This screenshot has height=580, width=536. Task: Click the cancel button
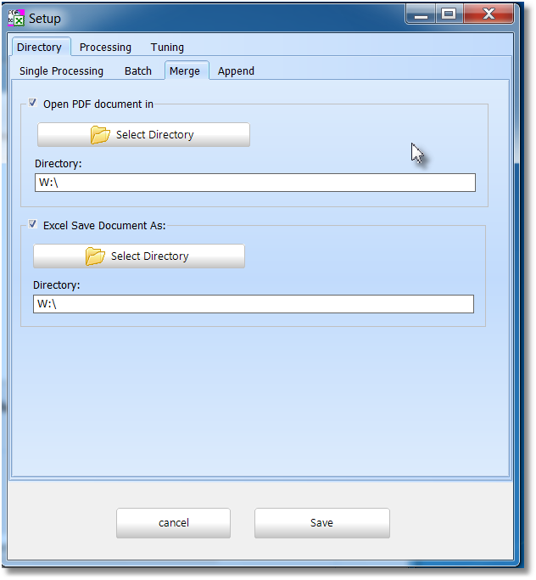[x=173, y=524]
